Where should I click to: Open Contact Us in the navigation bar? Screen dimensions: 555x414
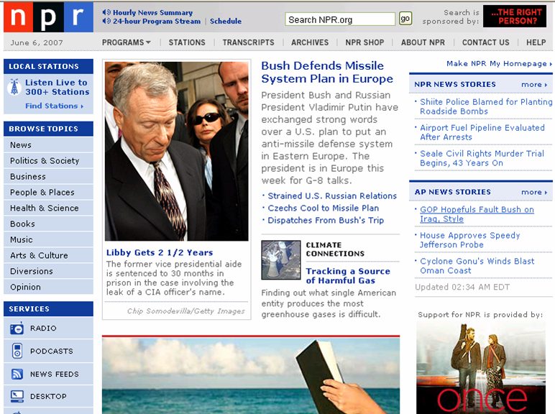(486, 42)
